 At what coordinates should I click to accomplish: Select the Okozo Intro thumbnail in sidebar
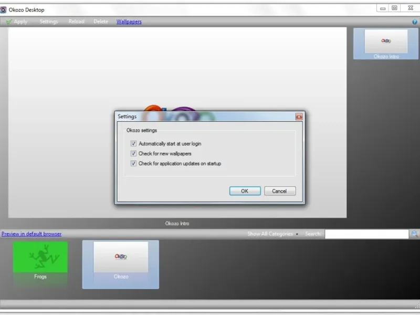click(x=386, y=44)
